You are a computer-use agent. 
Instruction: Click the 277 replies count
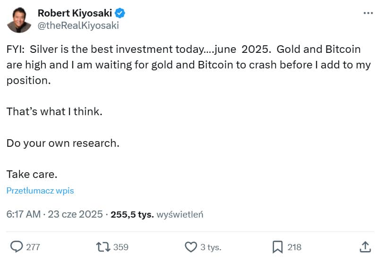[33, 247]
